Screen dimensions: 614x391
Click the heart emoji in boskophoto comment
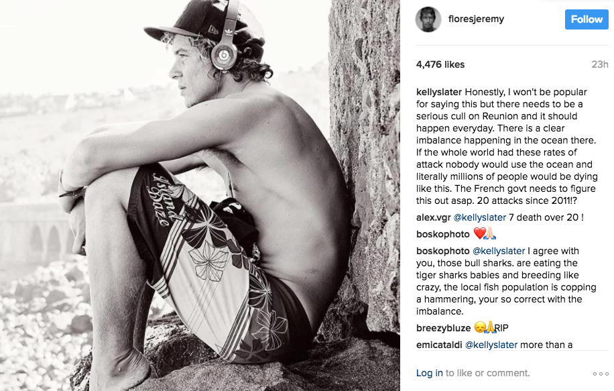coord(479,233)
